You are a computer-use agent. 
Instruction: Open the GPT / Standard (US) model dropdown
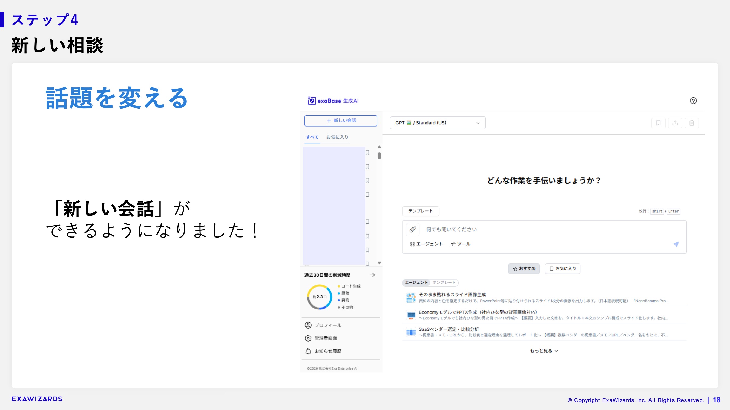[x=438, y=123]
